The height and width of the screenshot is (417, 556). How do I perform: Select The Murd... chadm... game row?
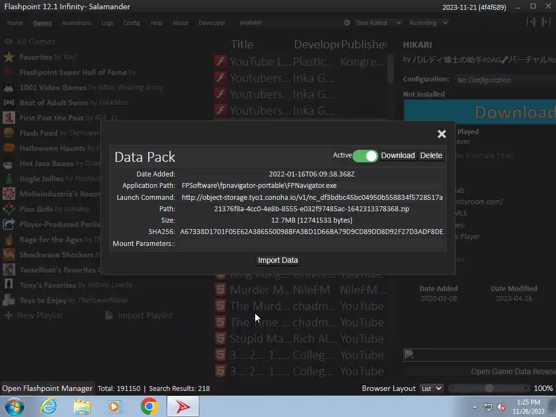(300, 306)
